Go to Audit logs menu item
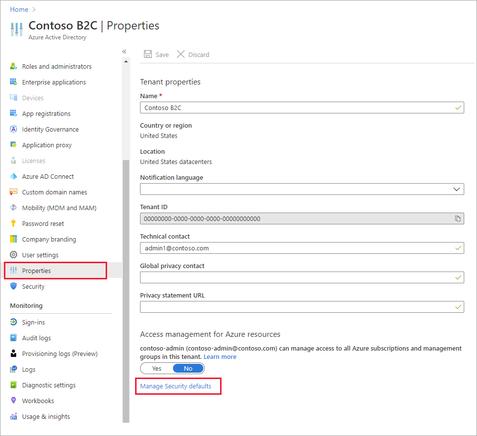This screenshot has width=477, height=436. 36,338
